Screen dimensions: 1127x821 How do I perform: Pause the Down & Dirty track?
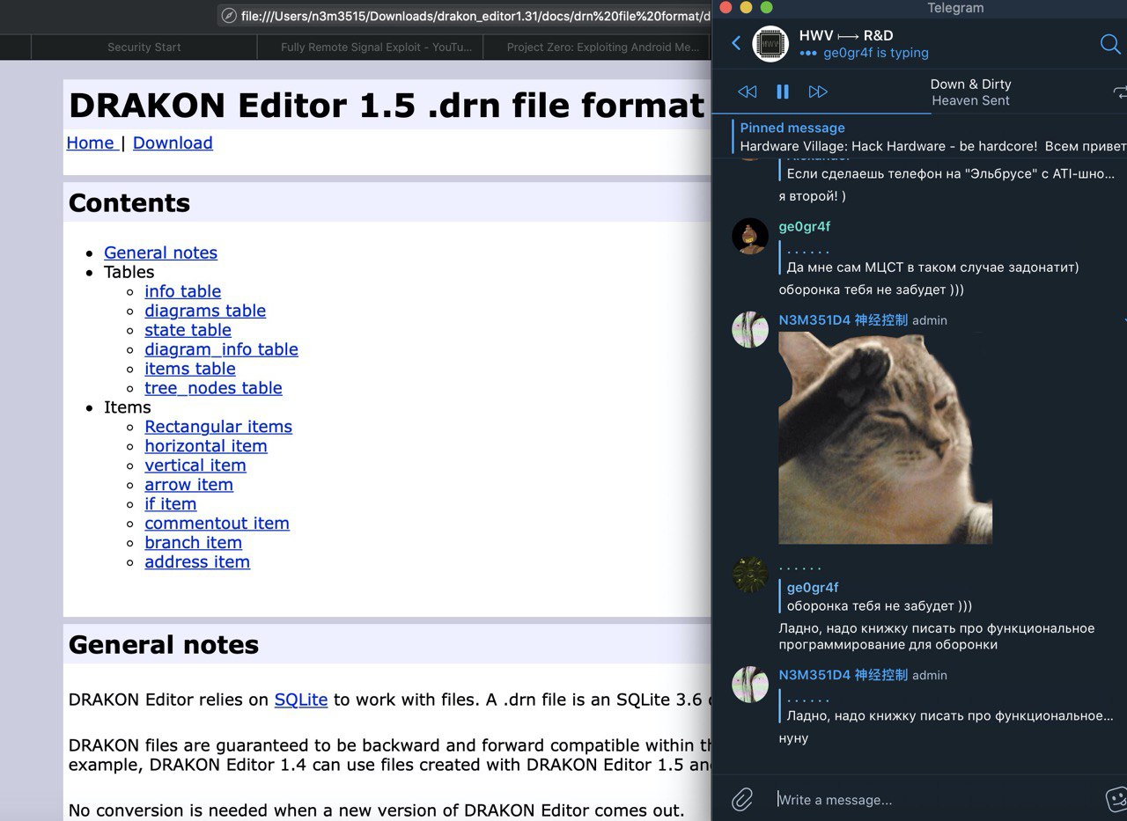pyautogui.click(x=783, y=92)
